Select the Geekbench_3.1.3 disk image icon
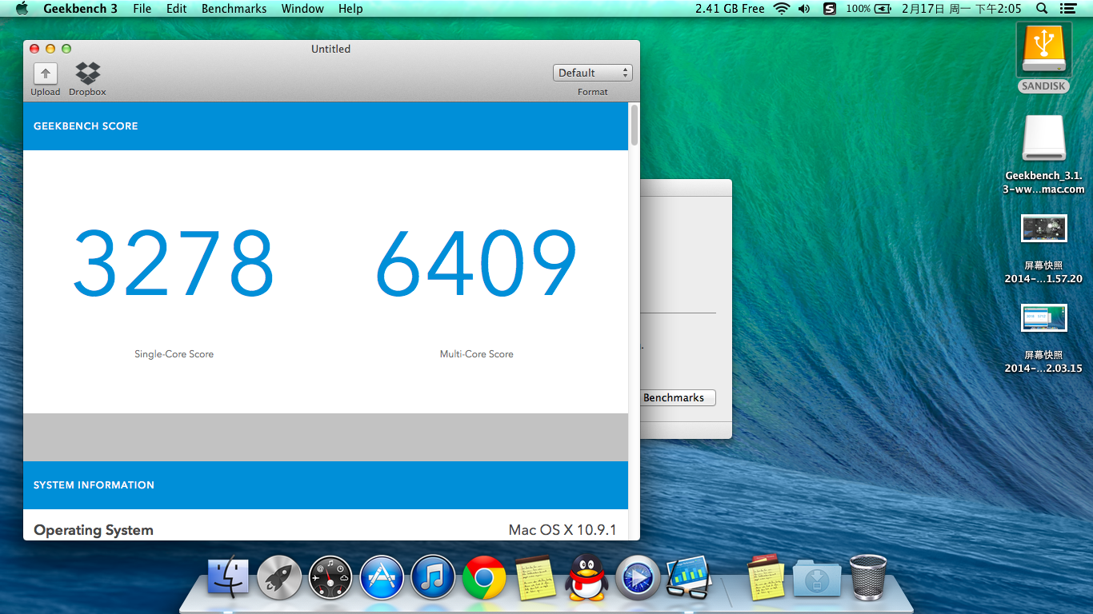This screenshot has width=1093, height=614. coord(1043,140)
